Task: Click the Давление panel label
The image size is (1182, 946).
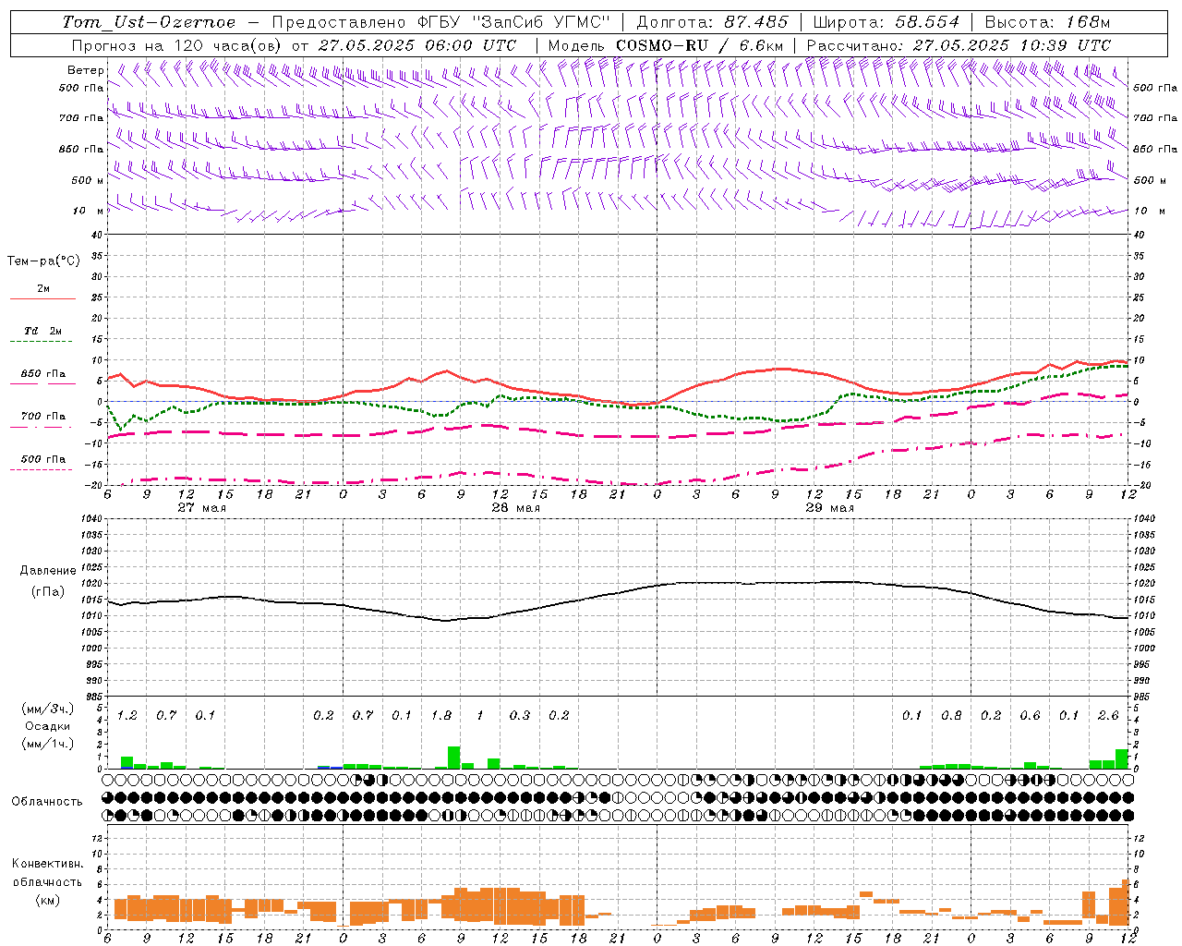Action: click(x=48, y=571)
